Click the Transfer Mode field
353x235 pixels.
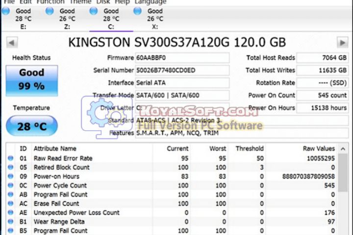[182, 95]
